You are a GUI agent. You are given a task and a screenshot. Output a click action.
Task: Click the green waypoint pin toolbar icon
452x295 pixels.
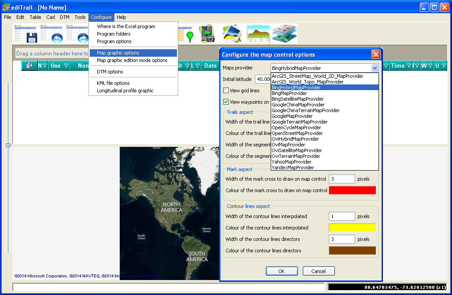187,35
